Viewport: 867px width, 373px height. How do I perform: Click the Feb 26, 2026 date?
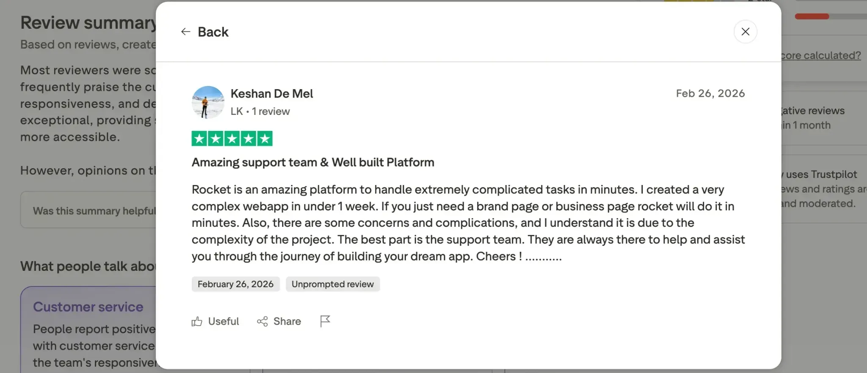click(710, 93)
